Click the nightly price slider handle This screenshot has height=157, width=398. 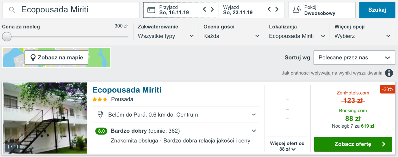click(x=7, y=37)
